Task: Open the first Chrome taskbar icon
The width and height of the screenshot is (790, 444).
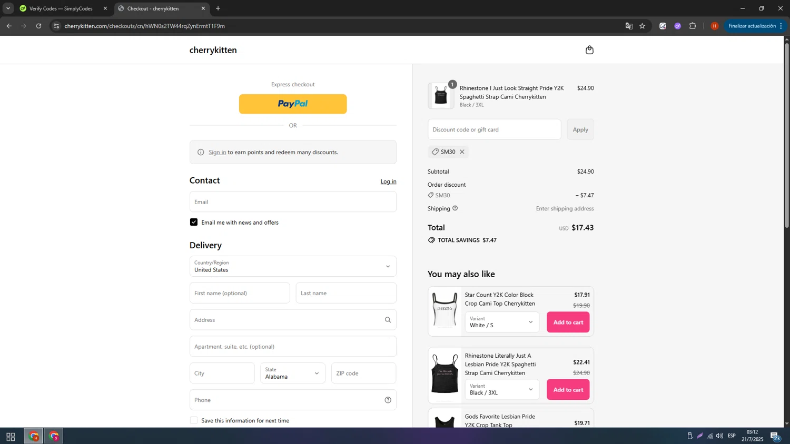Action: pyautogui.click(x=34, y=437)
